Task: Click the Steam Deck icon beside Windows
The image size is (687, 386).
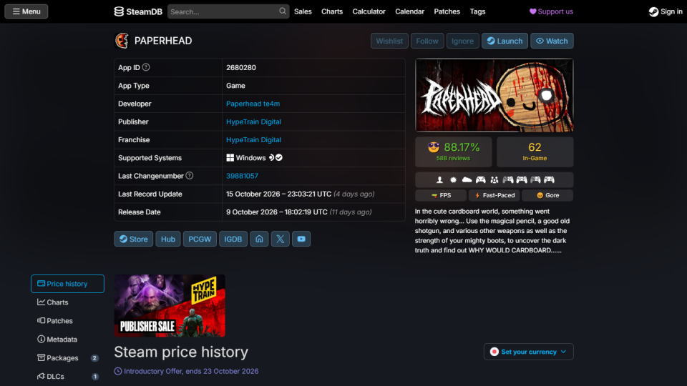Action: tap(271, 157)
